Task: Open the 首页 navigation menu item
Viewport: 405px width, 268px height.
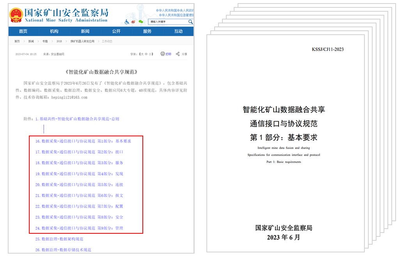Action: (23, 32)
